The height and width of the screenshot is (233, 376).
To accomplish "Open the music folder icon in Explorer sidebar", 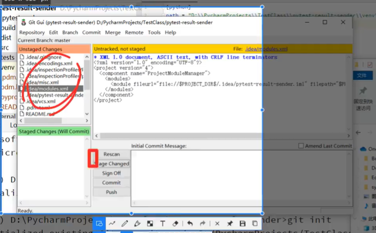I will 366,206.
